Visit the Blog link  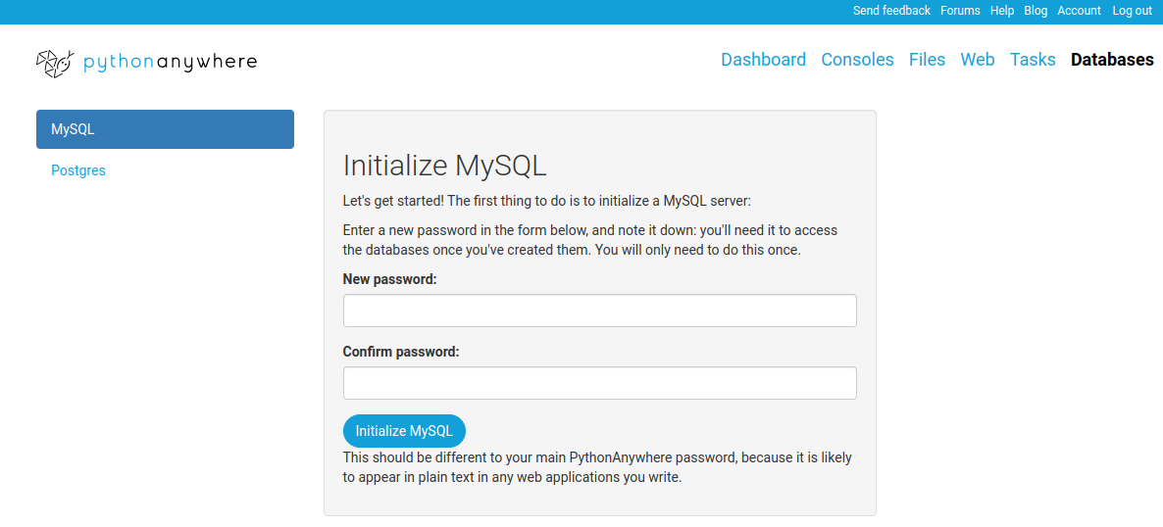point(1036,11)
